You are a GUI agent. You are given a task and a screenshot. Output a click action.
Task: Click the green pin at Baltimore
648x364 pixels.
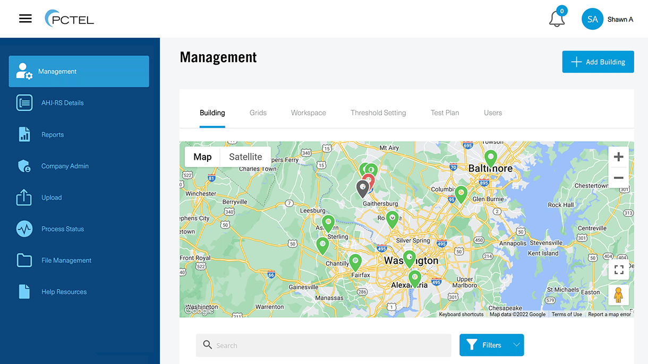(x=490, y=157)
